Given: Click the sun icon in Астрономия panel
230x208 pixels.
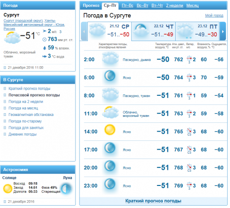Looking at the screenshot, I should 8,189.
